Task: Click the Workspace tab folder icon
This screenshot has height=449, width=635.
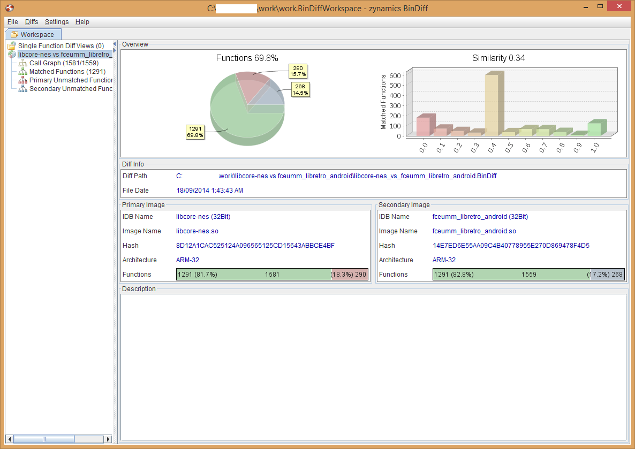Action: click(14, 34)
